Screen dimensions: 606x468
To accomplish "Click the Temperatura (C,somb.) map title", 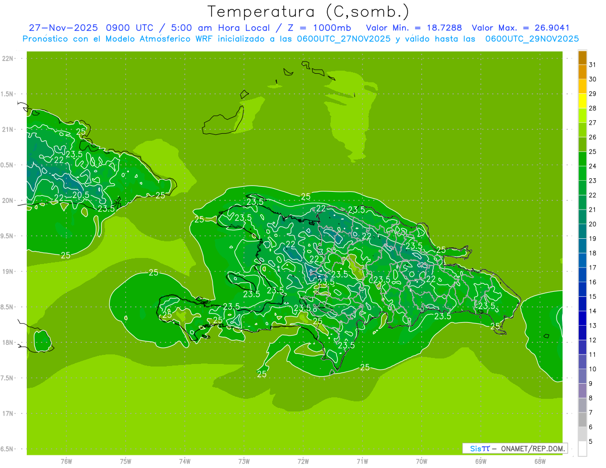I will [x=308, y=11].
